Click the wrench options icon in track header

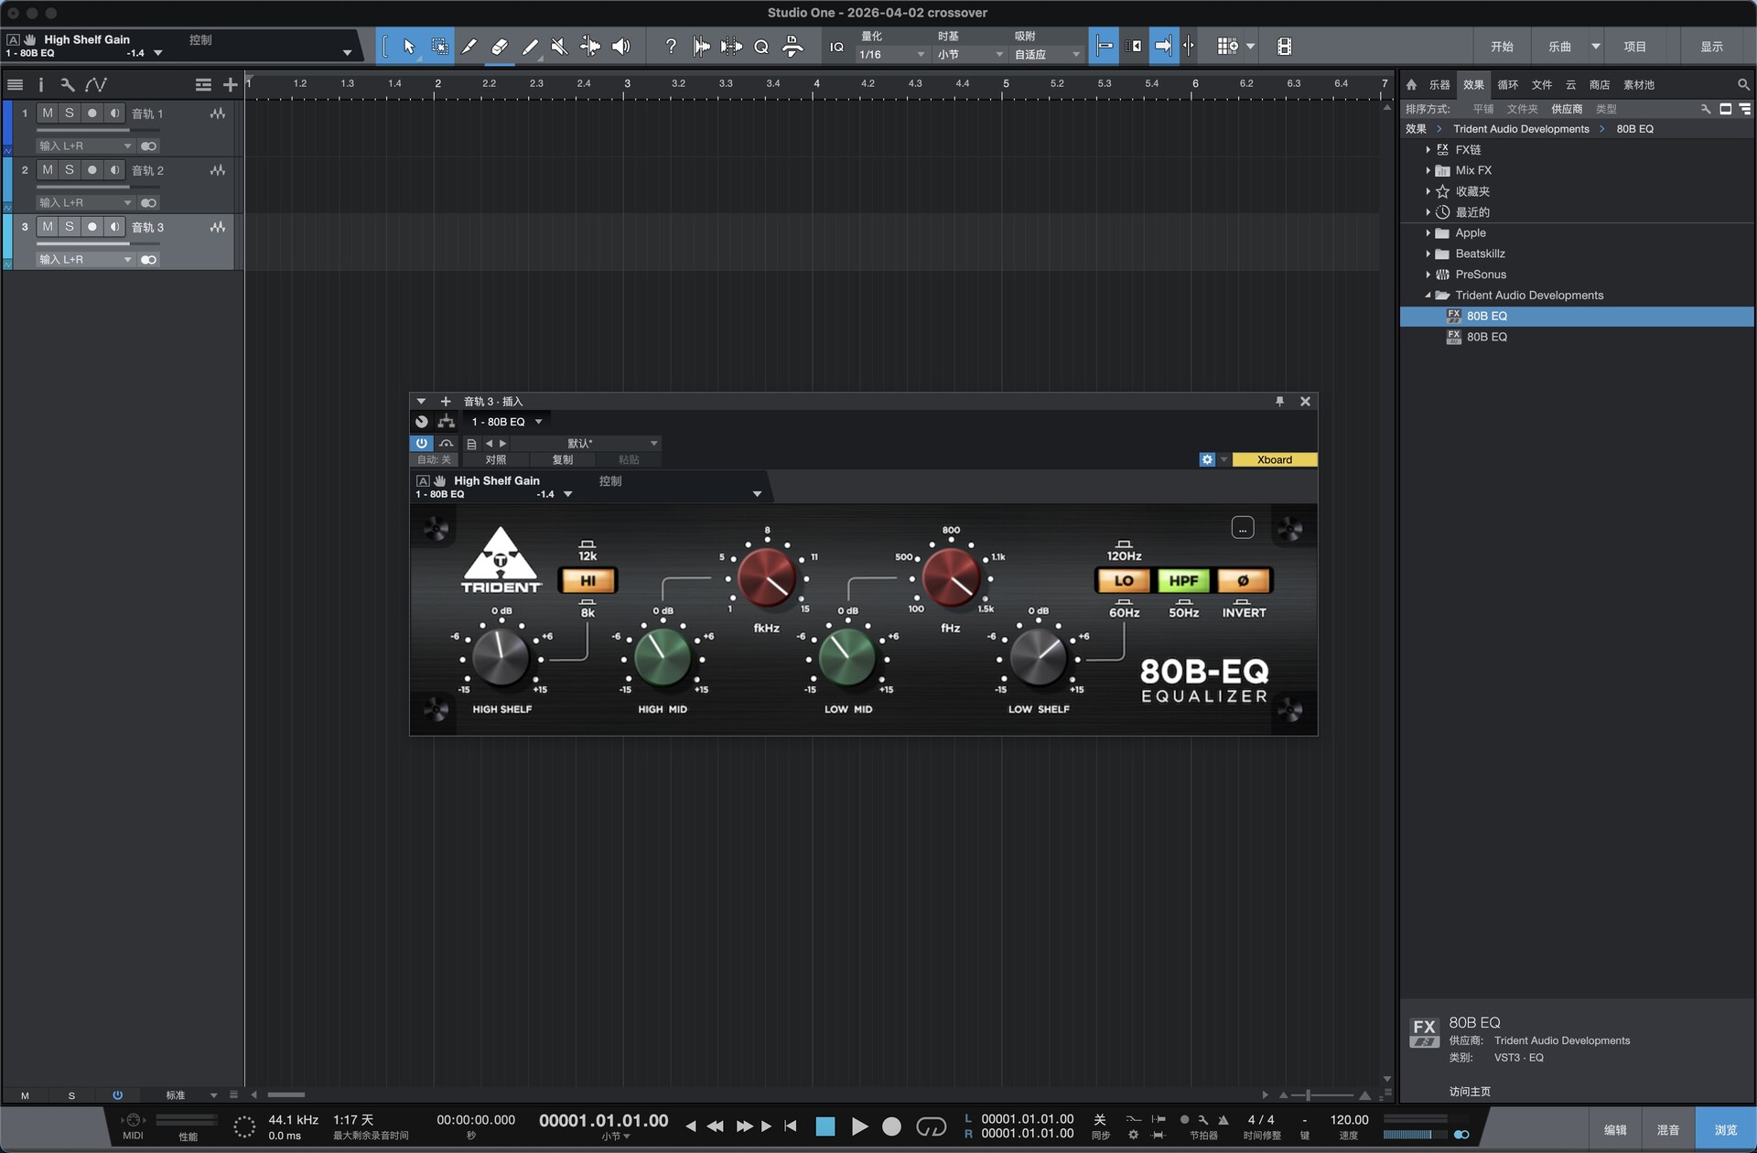(67, 85)
